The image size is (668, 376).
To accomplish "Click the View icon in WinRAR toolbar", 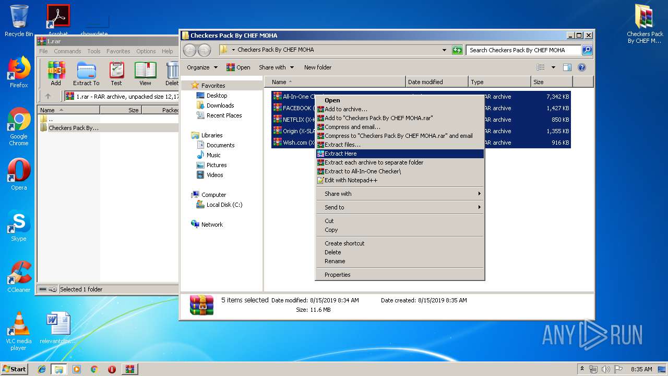I will (146, 73).
